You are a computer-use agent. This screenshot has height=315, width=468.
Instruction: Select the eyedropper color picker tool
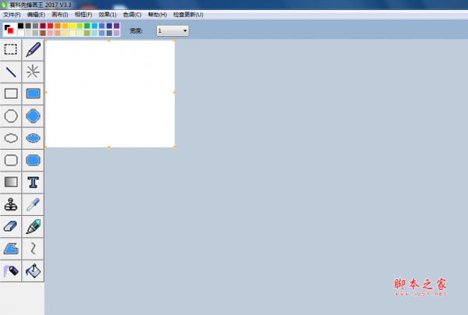coord(33,204)
